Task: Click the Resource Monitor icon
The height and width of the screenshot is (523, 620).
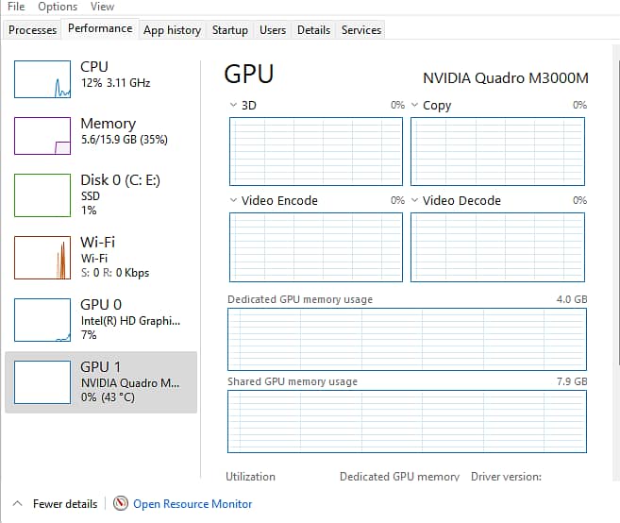Action: 121,504
